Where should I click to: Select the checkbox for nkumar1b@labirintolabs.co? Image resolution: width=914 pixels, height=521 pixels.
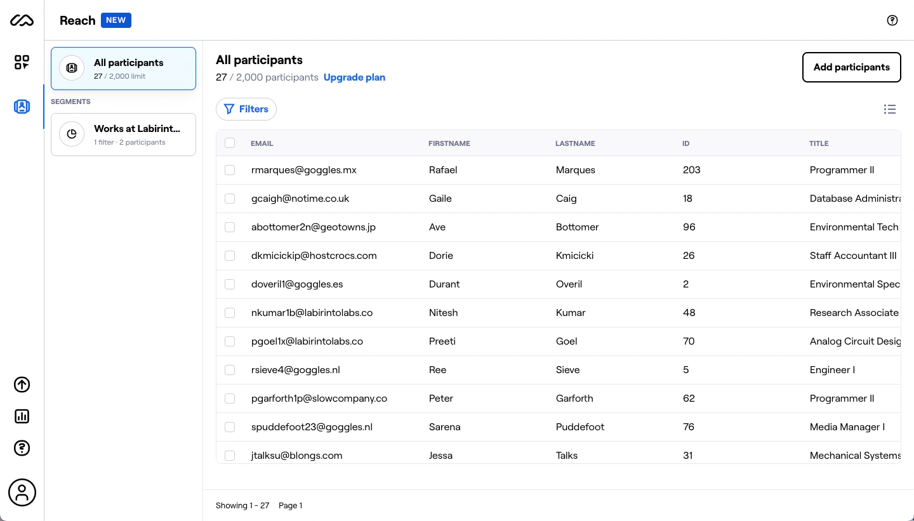(x=230, y=313)
